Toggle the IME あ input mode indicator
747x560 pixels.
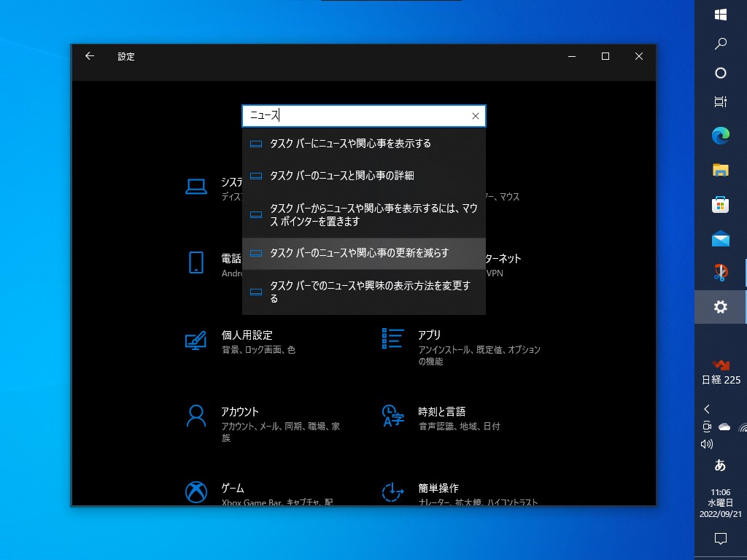[721, 465]
